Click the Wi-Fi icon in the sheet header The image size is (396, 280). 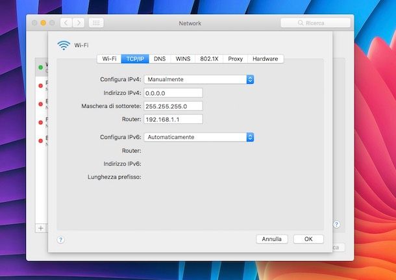click(x=64, y=45)
